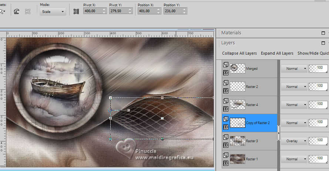
Task: Click the layer type icon of Merged
Action: pos(226,65)
